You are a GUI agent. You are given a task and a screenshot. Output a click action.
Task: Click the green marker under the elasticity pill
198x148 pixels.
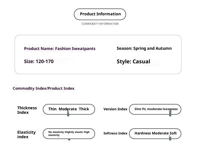click(x=69, y=139)
